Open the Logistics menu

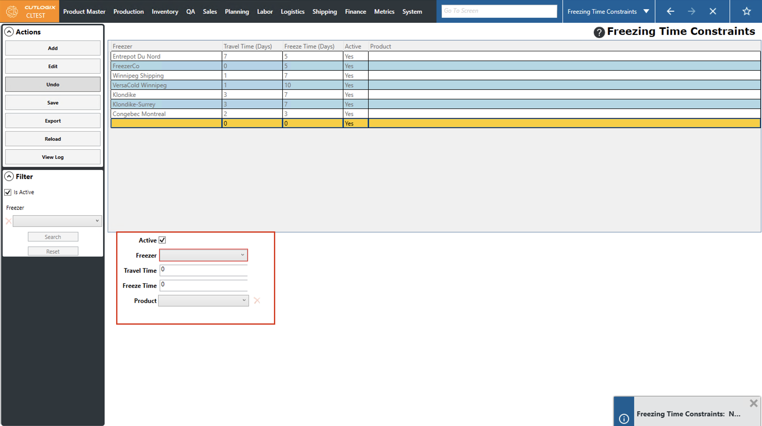[292, 12]
